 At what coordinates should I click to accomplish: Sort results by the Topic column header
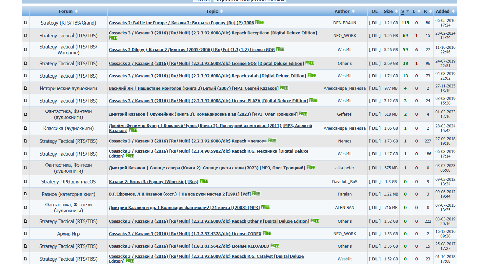click(214, 11)
